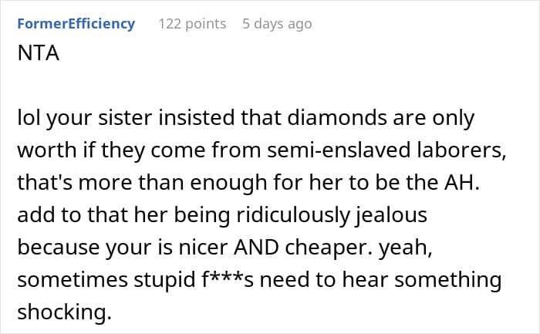Click the capitalized word AND
The height and width of the screenshot is (334, 540).
[256, 248]
